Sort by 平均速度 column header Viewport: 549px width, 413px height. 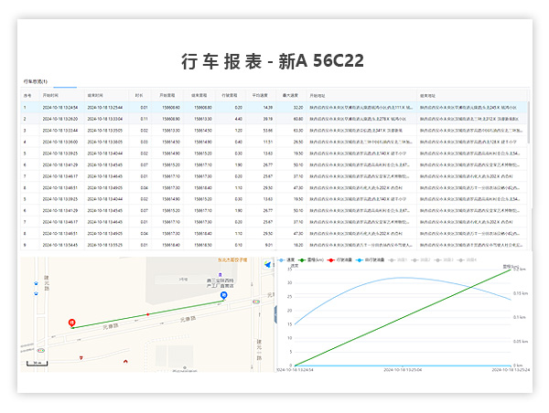coord(262,94)
